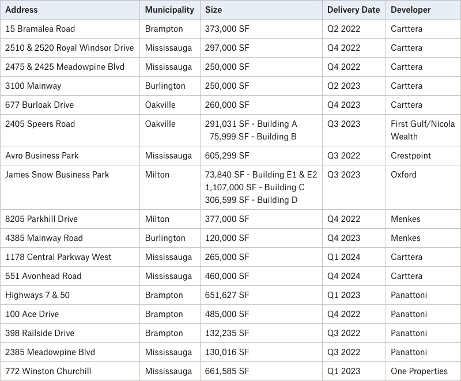
Task: Click 291,031 SF - Building A line
Action: [x=251, y=124]
